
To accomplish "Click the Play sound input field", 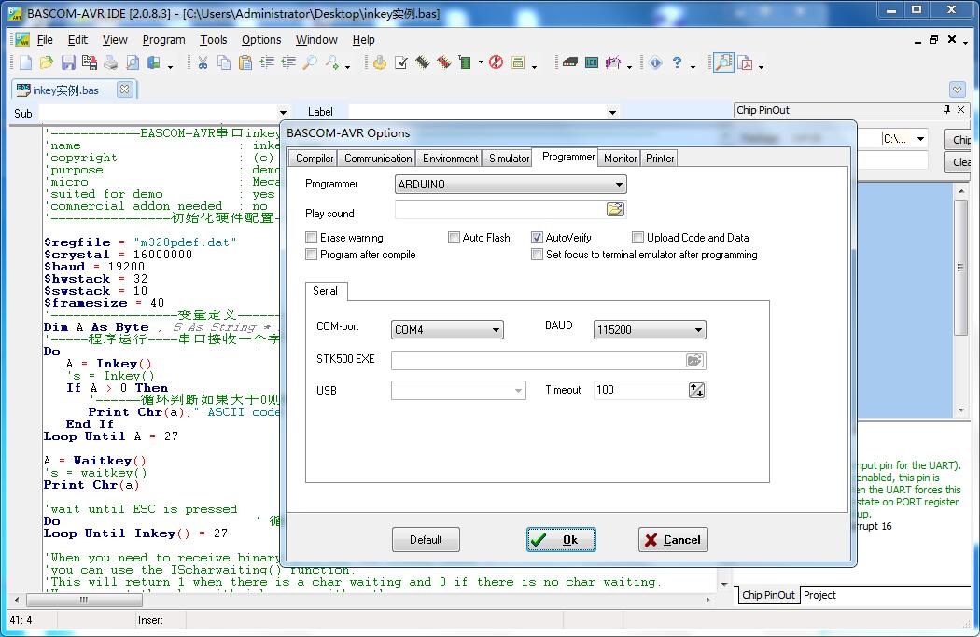I will tap(500, 209).
